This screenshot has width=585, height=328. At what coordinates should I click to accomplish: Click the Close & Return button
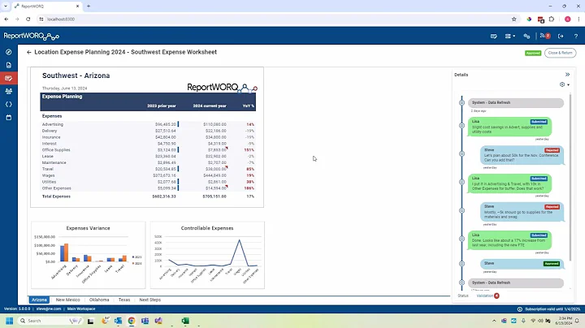tap(560, 53)
